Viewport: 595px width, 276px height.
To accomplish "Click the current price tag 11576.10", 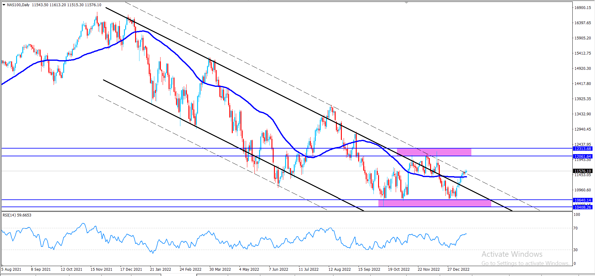I will click(583, 171).
